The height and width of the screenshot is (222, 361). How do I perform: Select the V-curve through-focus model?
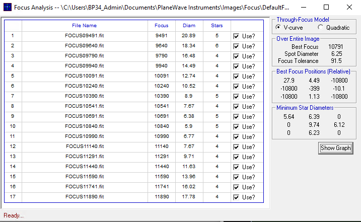pos(279,27)
